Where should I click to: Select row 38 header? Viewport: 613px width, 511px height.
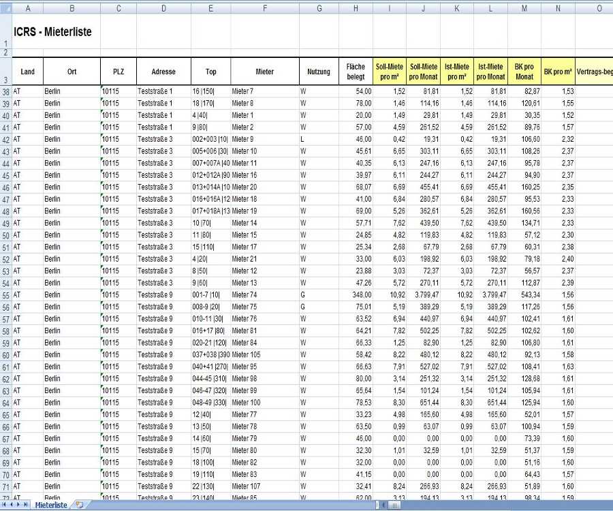click(6, 92)
